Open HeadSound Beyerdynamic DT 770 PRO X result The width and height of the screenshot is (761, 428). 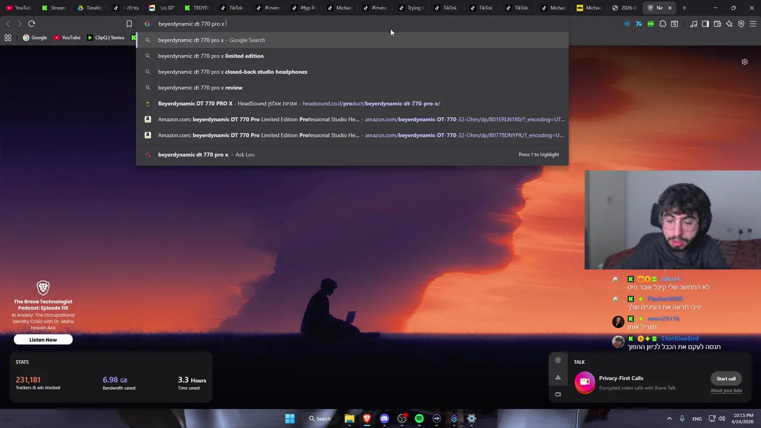pyautogui.click(x=352, y=103)
